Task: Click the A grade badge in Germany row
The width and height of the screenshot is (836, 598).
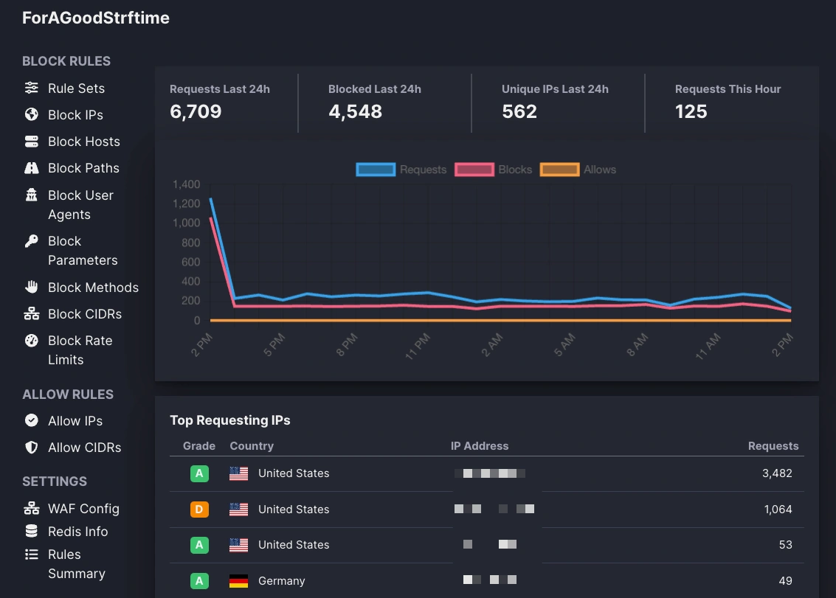Action: coord(199,581)
